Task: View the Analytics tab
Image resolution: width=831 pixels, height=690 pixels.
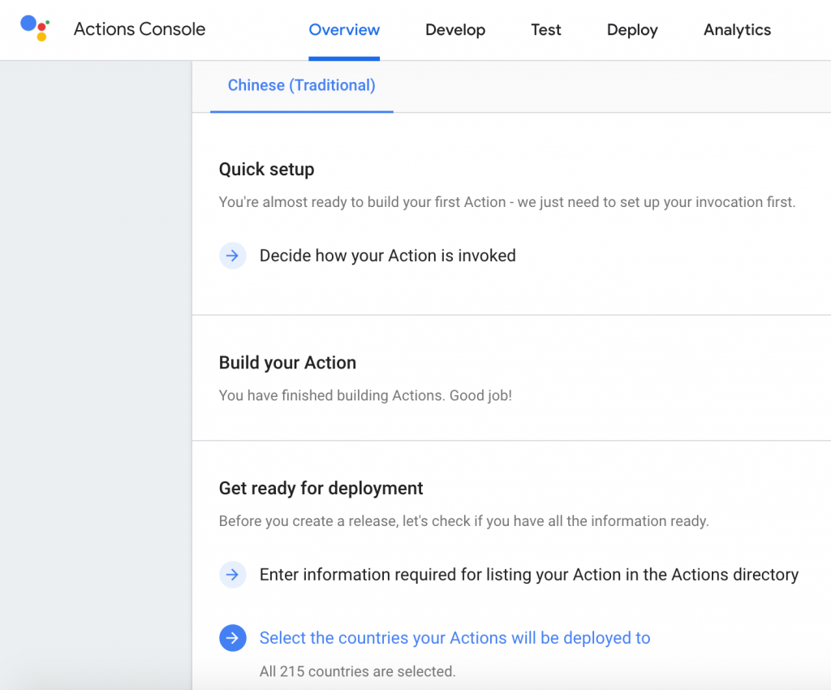Action: (x=737, y=30)
